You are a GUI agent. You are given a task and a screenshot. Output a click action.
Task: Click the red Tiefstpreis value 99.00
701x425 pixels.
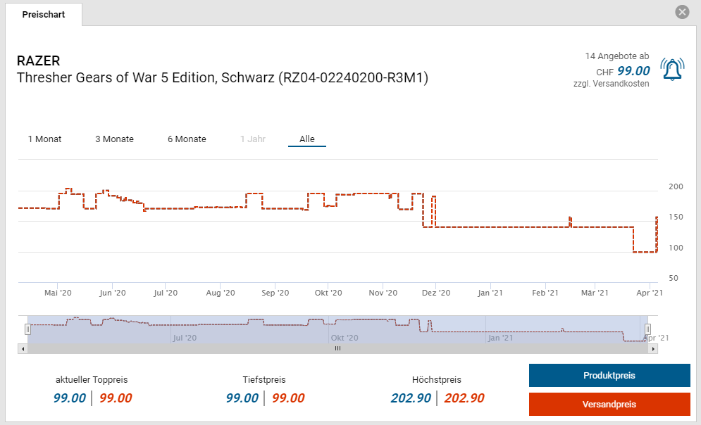point(287,398)
